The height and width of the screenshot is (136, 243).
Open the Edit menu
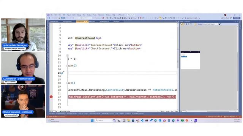coord(55,15)
